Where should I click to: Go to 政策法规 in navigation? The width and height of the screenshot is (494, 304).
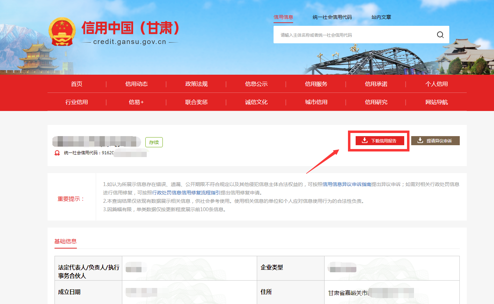[x=196, y=84]
